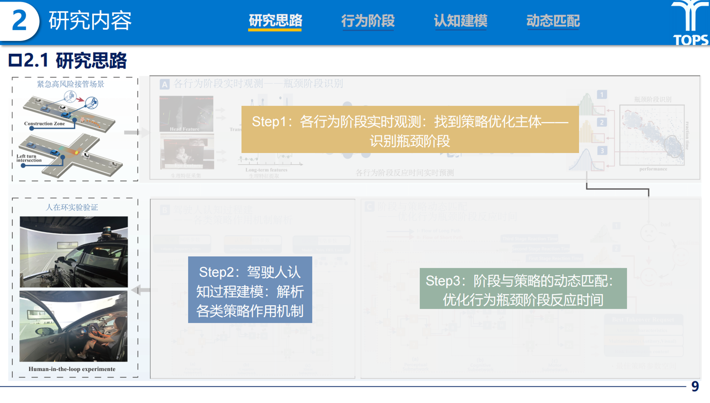Switch to the 研究思路 tab

275,21
